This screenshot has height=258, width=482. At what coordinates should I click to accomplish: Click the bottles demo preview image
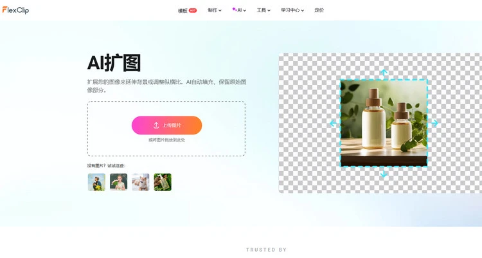coord(384,123)
